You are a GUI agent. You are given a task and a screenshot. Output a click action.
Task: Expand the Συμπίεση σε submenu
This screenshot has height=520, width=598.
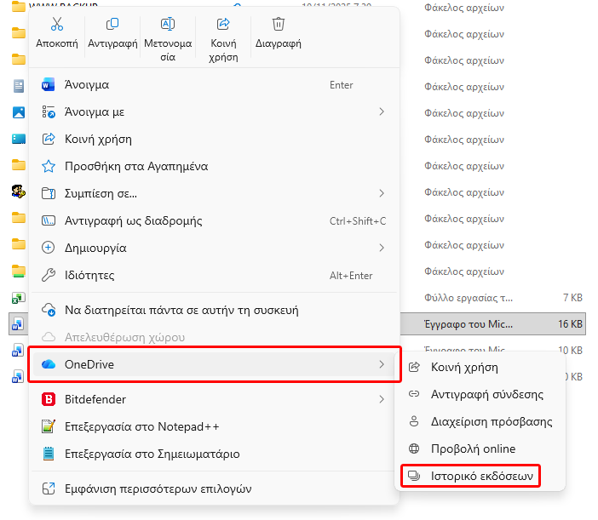click(x=381, y=193)
